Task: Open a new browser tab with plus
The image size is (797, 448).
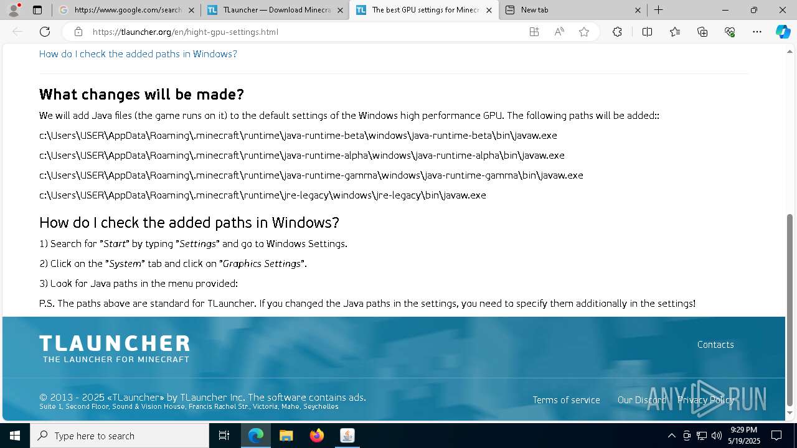Action: [658, 10]
